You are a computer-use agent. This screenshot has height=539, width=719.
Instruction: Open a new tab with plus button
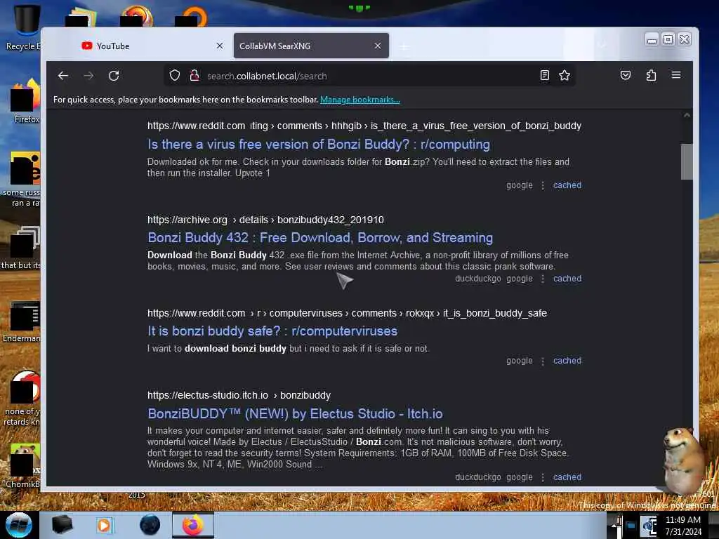(x=404, y=47)
